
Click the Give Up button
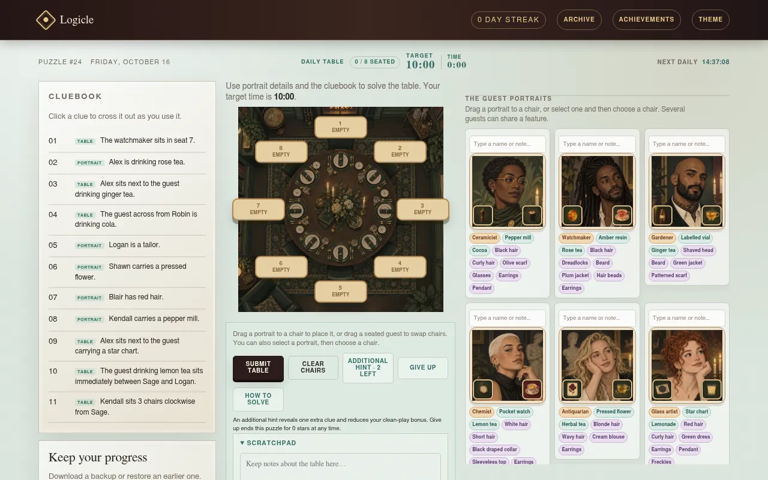pos(423,367)
